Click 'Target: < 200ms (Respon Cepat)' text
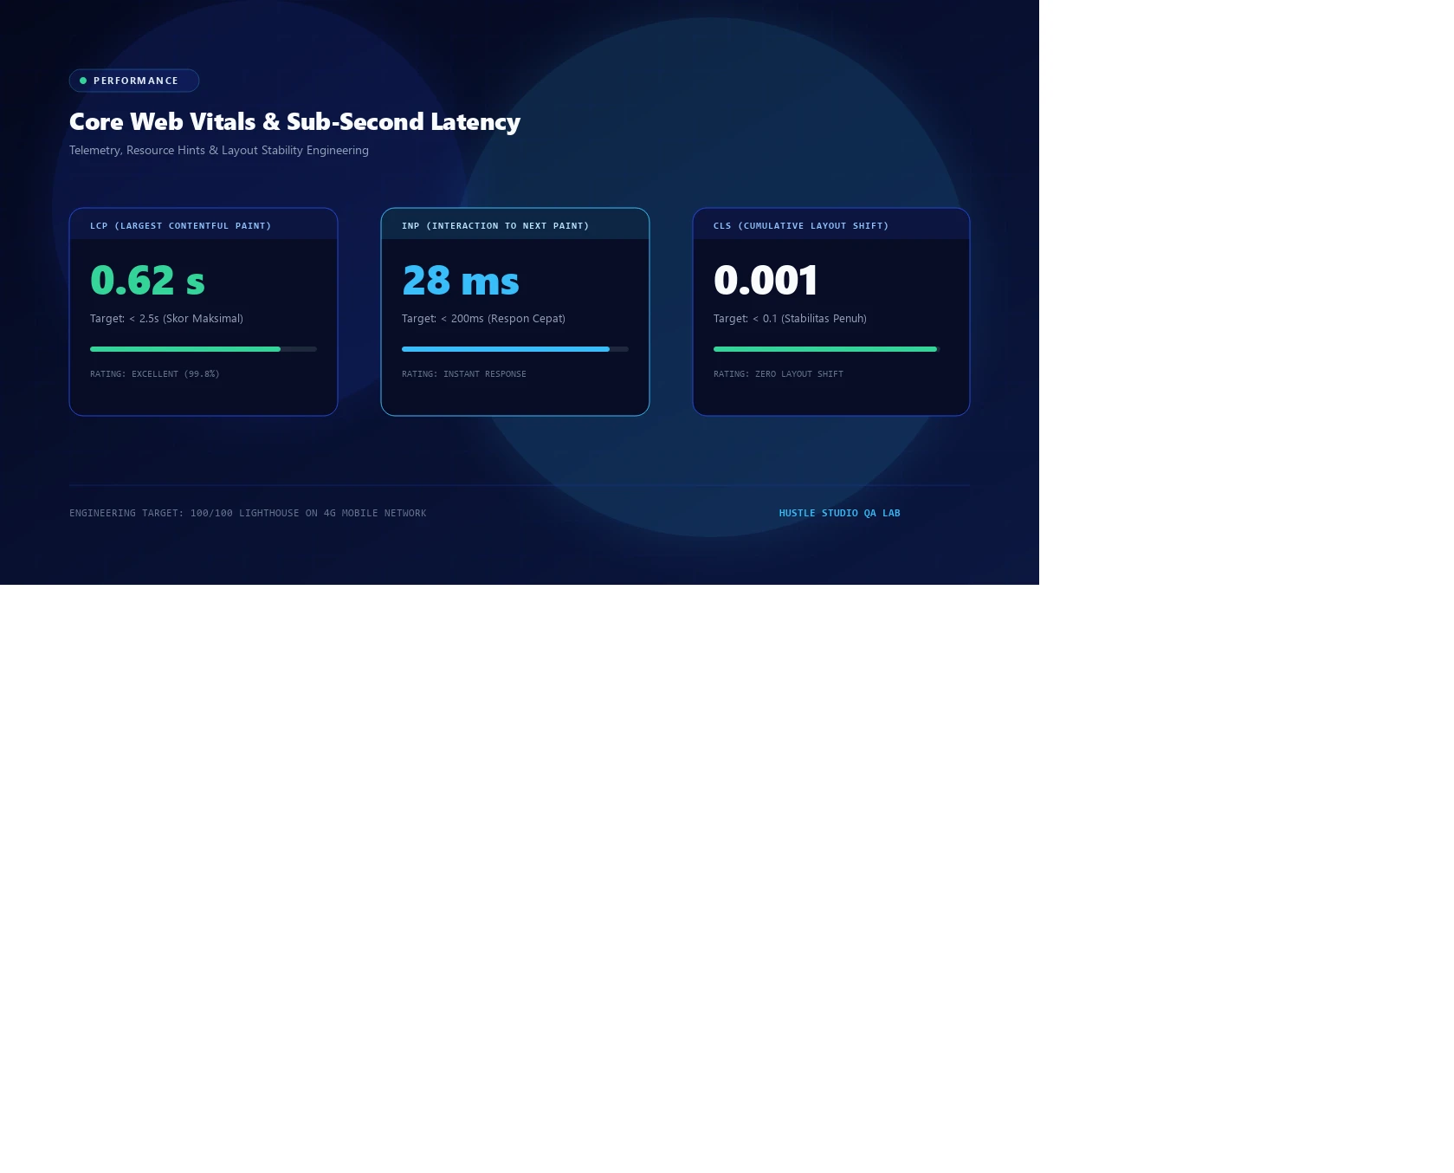1454x1173 pixels. click(483, 319)
